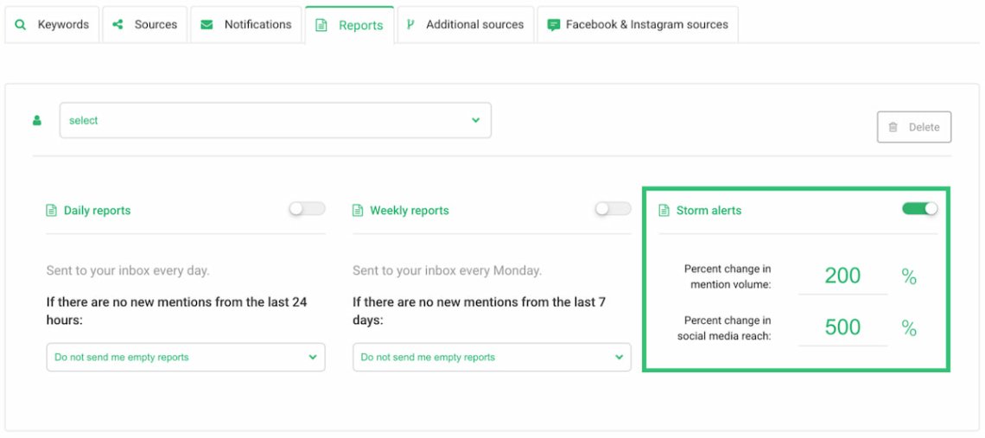Disable the Storm alerts toggle
Screen dimensions: 985x438
pos(920,208)
